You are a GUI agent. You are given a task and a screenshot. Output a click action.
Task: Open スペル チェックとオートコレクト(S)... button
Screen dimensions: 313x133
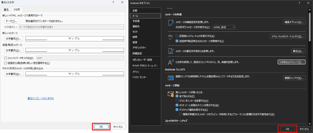(x=287, y=36)
